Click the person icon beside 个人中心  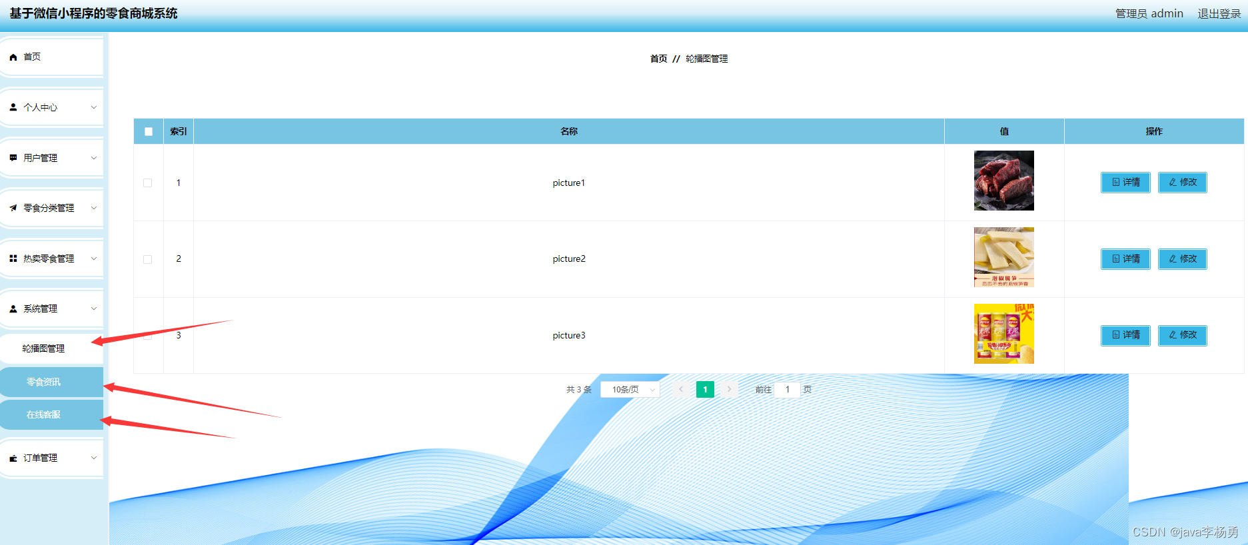point(13,107)
